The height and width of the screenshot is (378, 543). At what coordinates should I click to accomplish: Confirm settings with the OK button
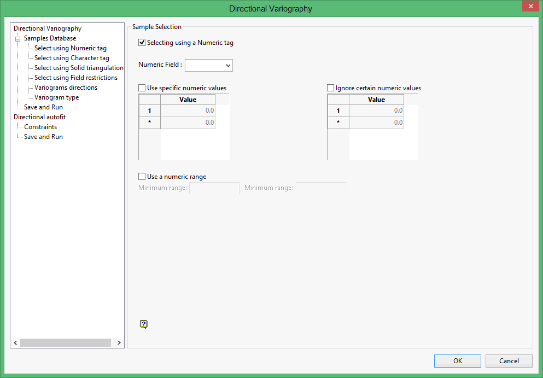coord(457,360)
